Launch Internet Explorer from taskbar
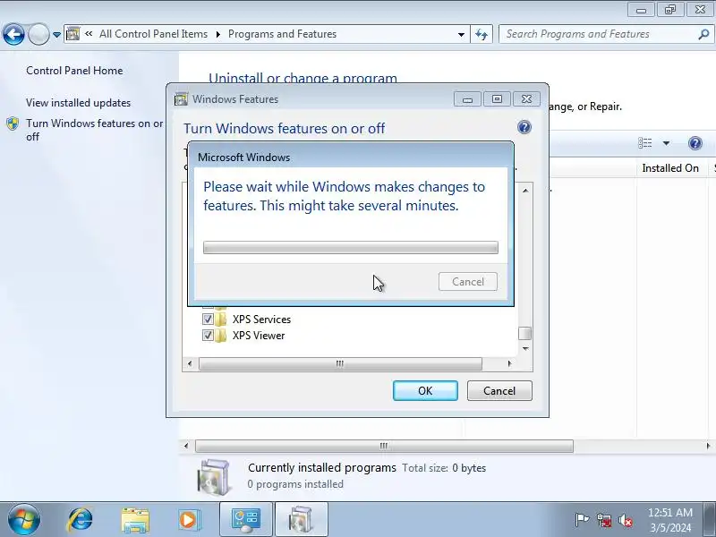 click(80, 520)
